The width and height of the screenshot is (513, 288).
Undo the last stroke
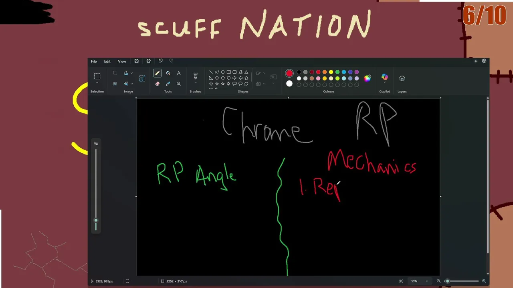pyautogui.click(x=160, y=61)
